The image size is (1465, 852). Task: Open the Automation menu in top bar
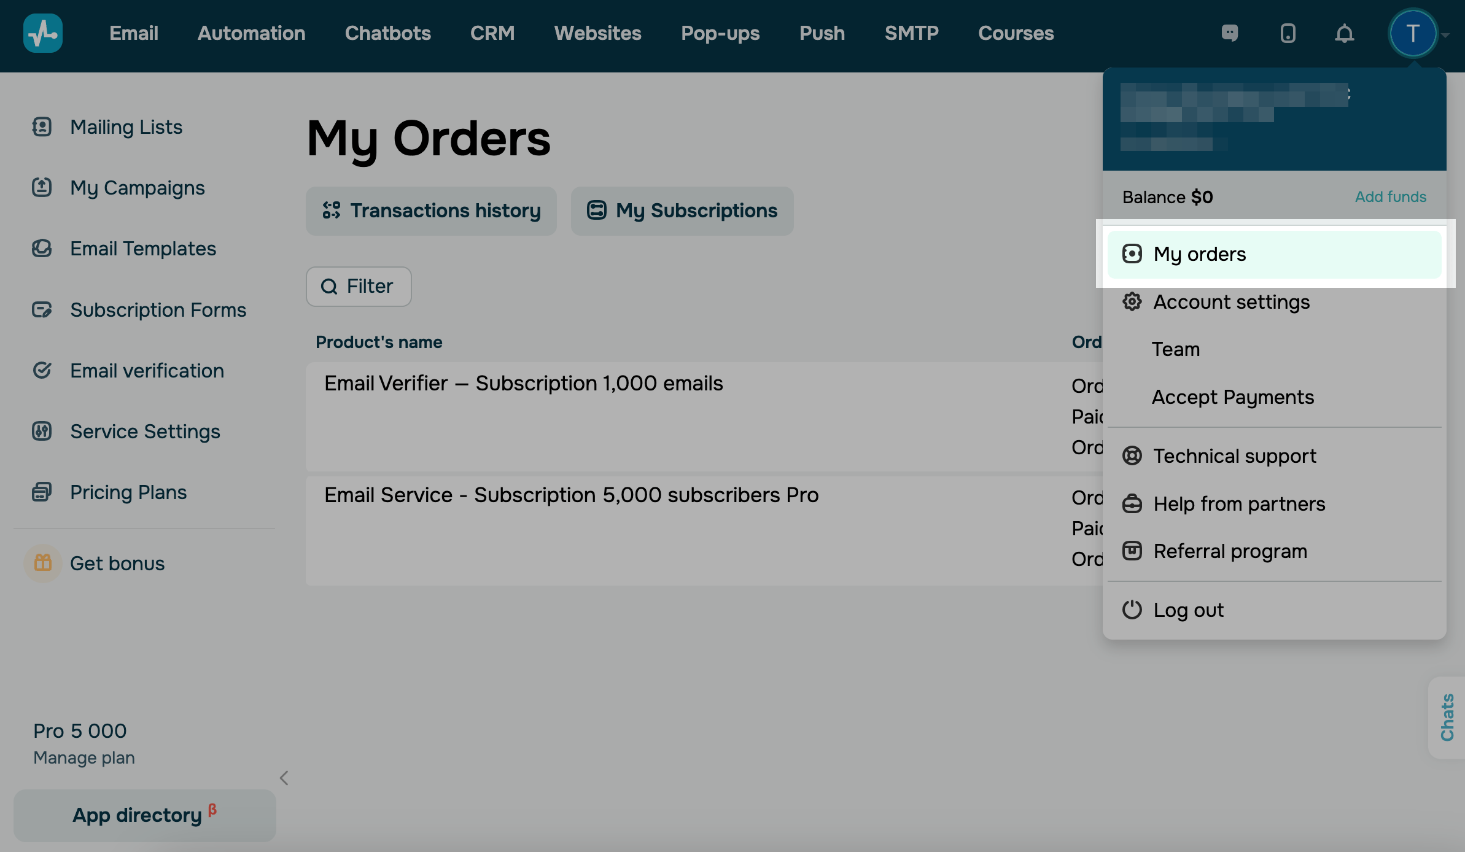point(251,33)
